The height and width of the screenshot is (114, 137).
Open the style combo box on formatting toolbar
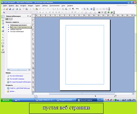point(11,12)
